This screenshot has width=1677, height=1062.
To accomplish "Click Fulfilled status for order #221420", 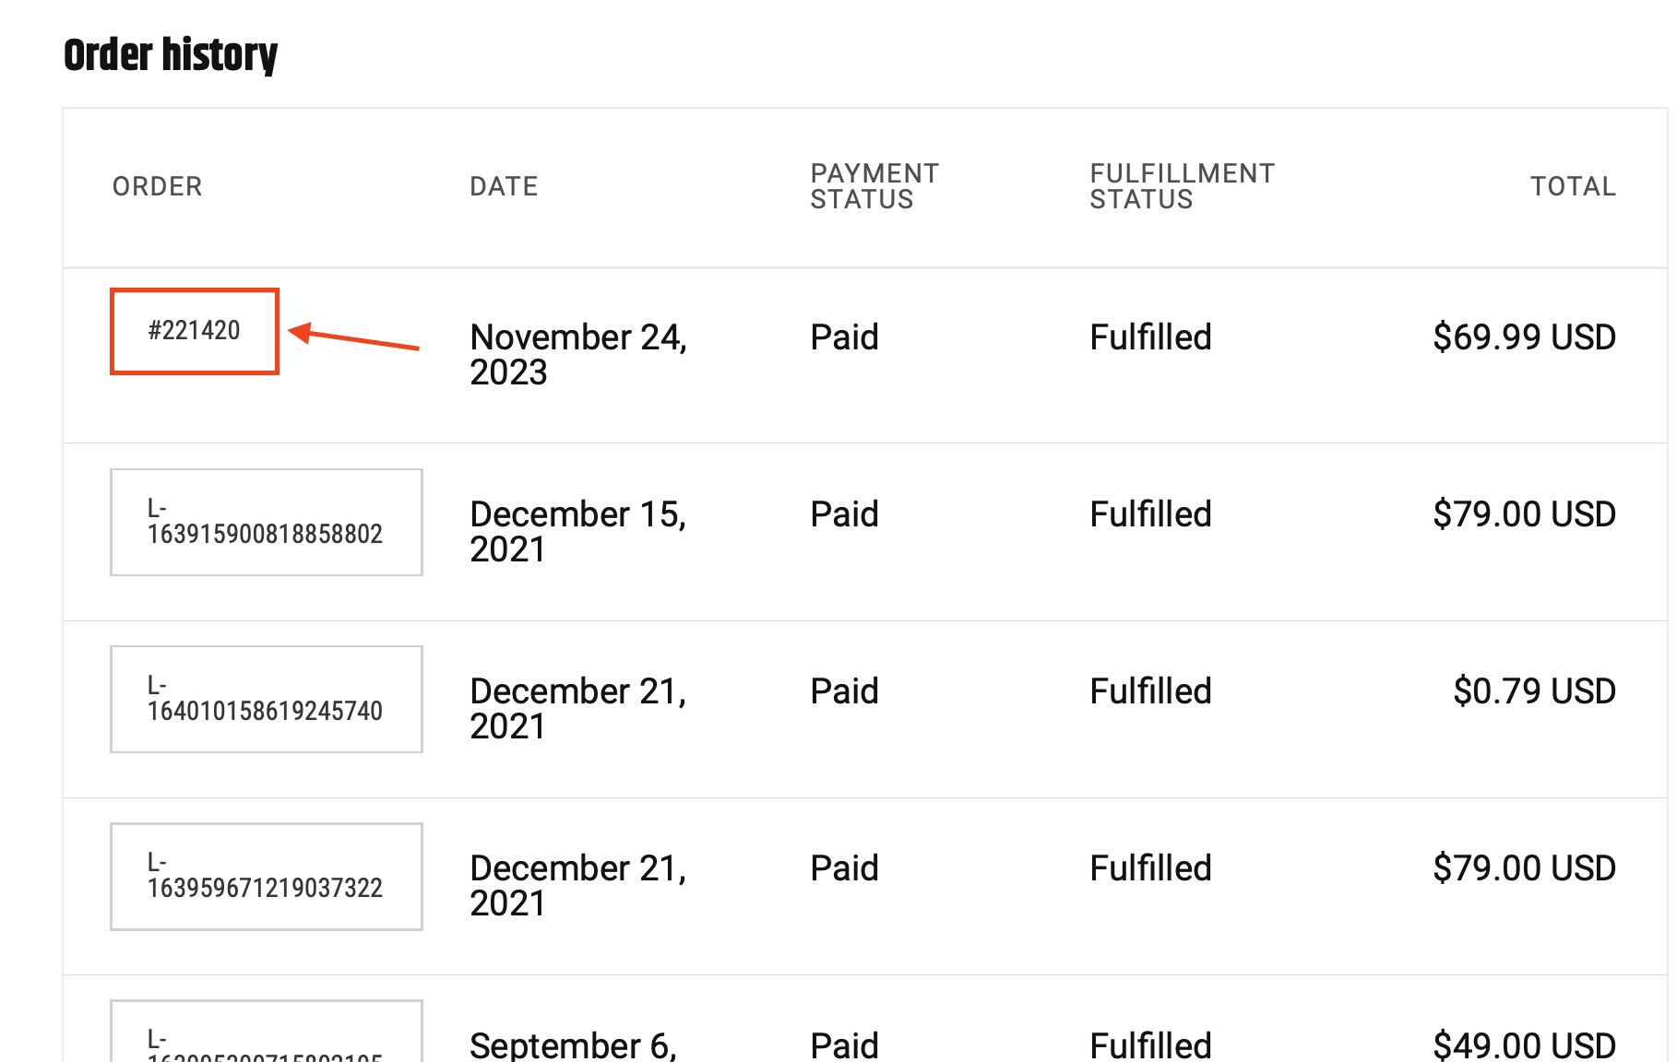I will pyautogui.click(x=1150, y=337).
